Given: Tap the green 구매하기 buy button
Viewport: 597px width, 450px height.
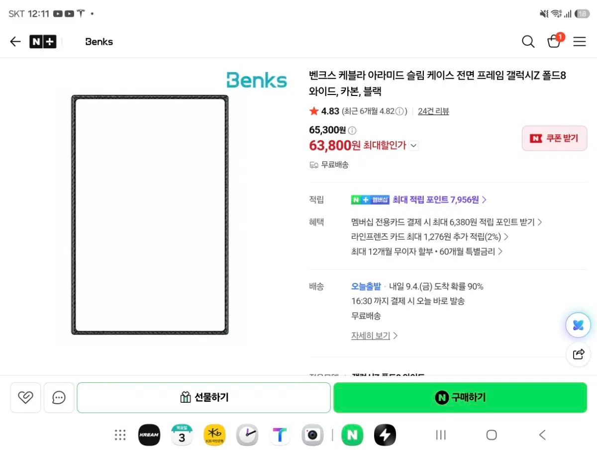Looking at the screenshot, I should point(460,397).
